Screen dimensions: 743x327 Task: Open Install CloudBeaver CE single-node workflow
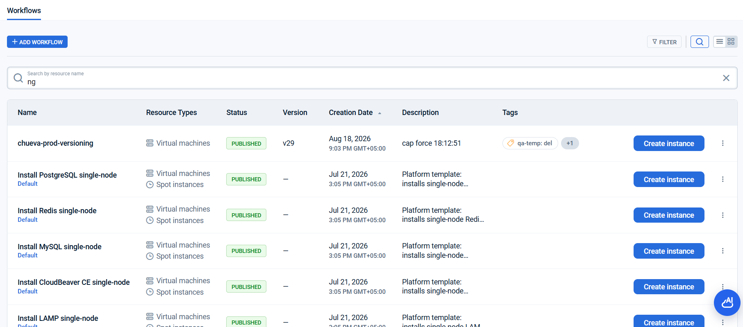coord(74,282)
